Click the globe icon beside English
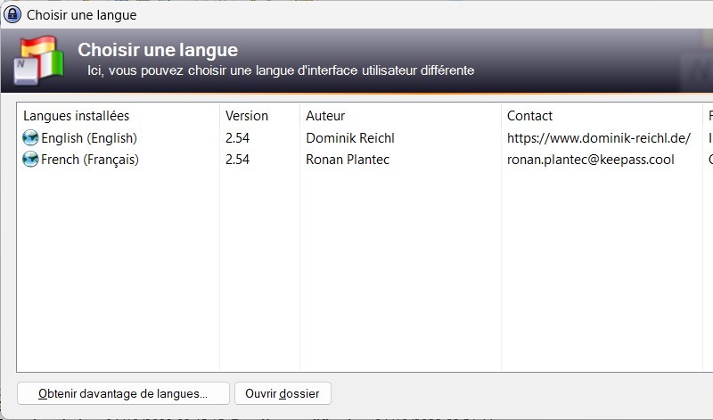The image size is (713, 420). tap(30, 138)
